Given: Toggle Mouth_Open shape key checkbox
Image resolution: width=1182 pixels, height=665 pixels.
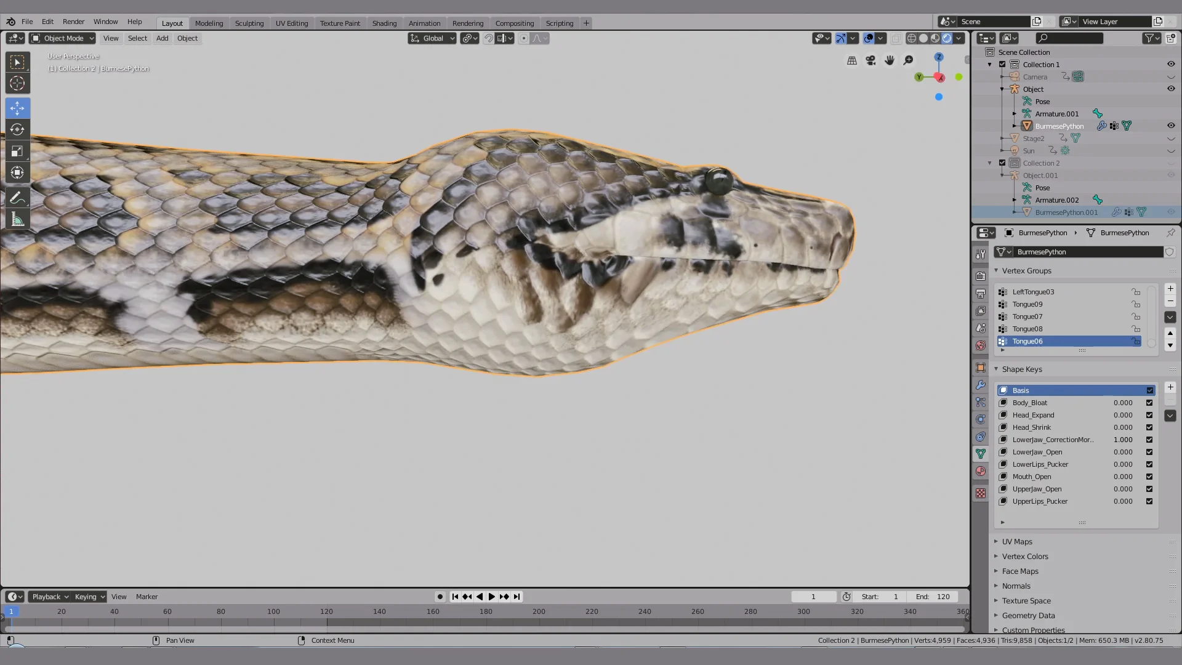Looking at the screenshot, I should (1149, 477).
